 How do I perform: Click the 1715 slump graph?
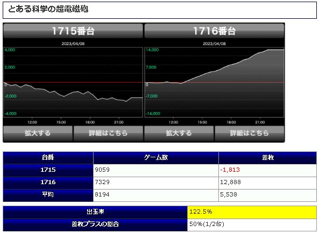pyautogui.click(x=73, y=82)
